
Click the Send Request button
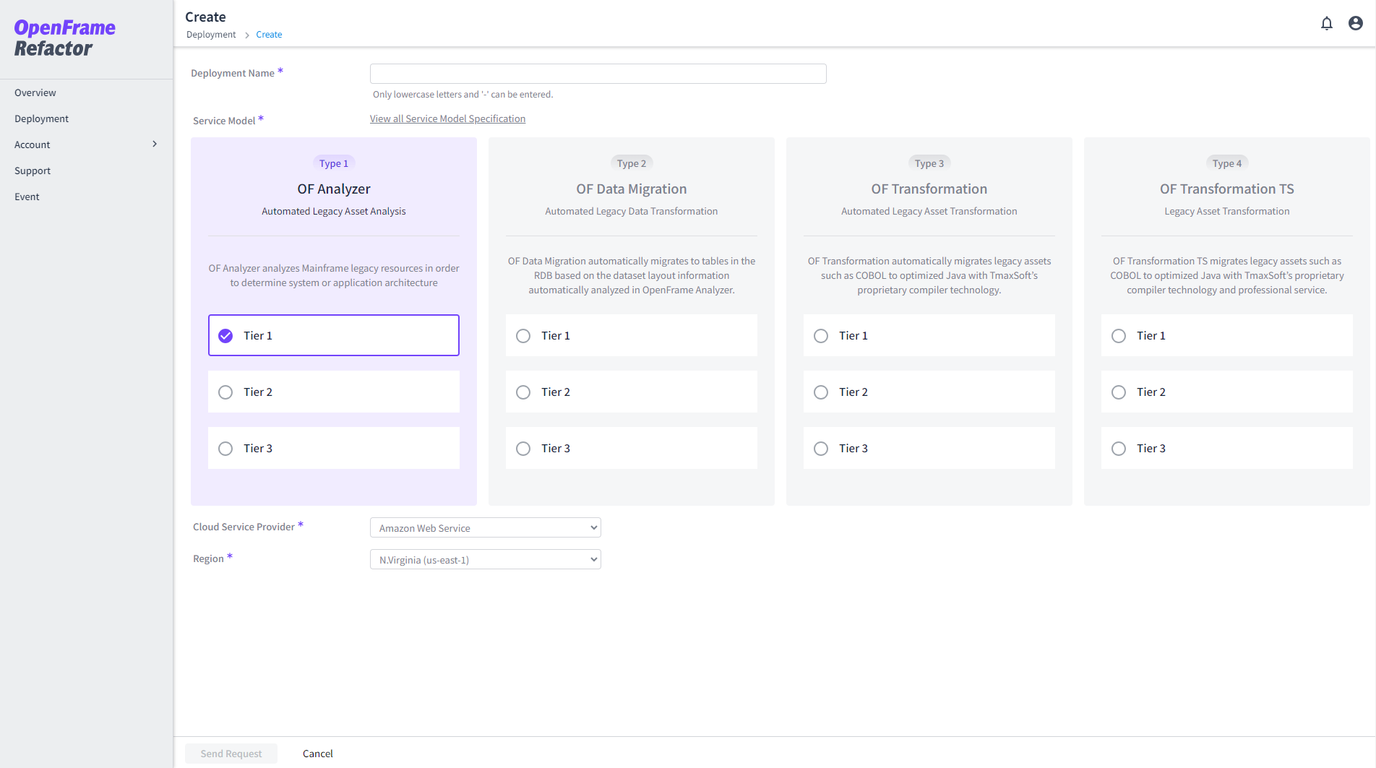coord(231,754)
